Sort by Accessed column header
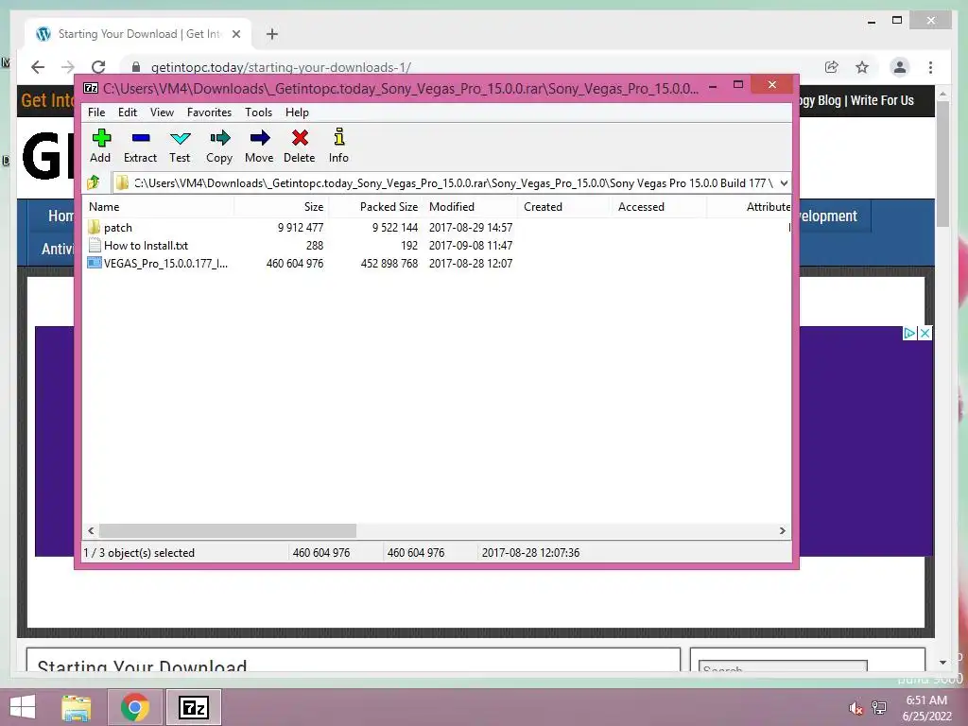This screenshot has height=726, width=968. click(659, 207)
